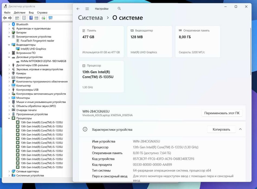Click the Сетевые адаптеры icon
The height and width of the screenshot is (189, 257).
click(x=14, y=171)
